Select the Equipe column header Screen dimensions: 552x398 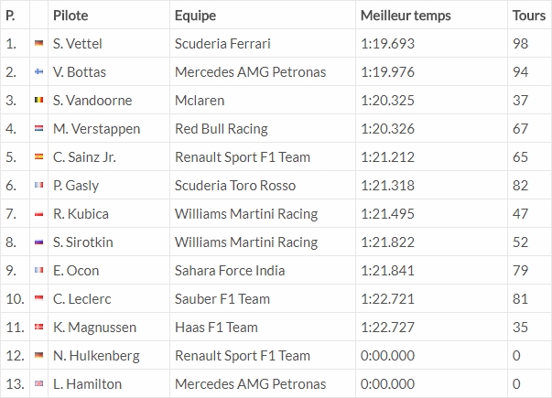coord(195,16)
